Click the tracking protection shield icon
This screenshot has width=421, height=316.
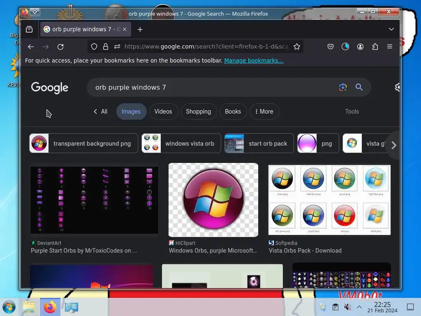94,47
